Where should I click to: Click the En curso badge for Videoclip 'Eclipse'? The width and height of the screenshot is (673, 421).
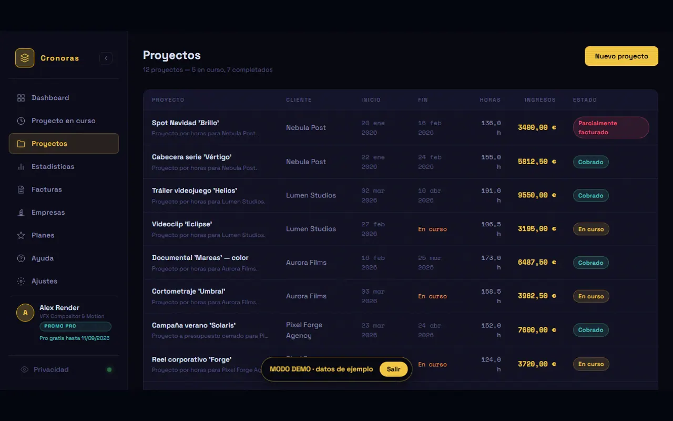coord(591,229)
